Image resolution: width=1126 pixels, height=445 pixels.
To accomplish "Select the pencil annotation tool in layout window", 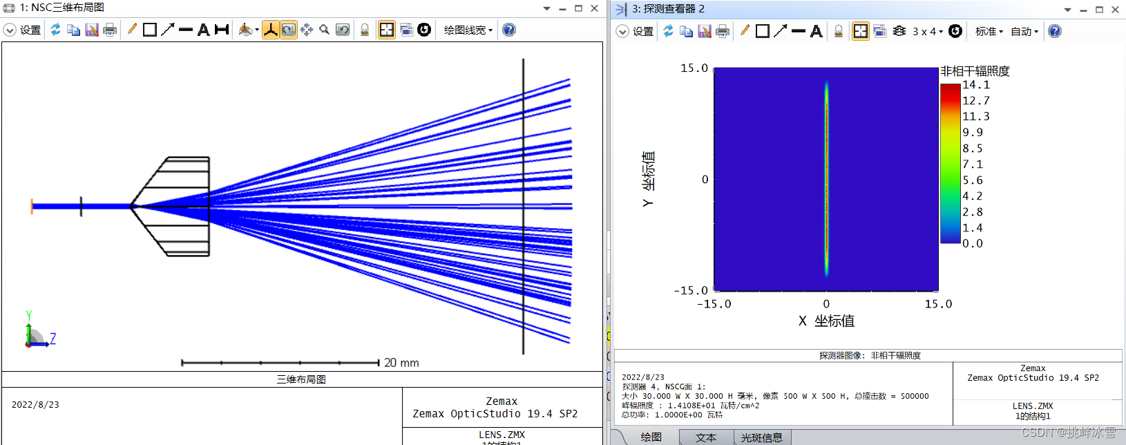I will [x=132, y=30].
